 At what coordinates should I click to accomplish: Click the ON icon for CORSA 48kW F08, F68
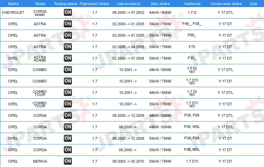click(68, 115)
